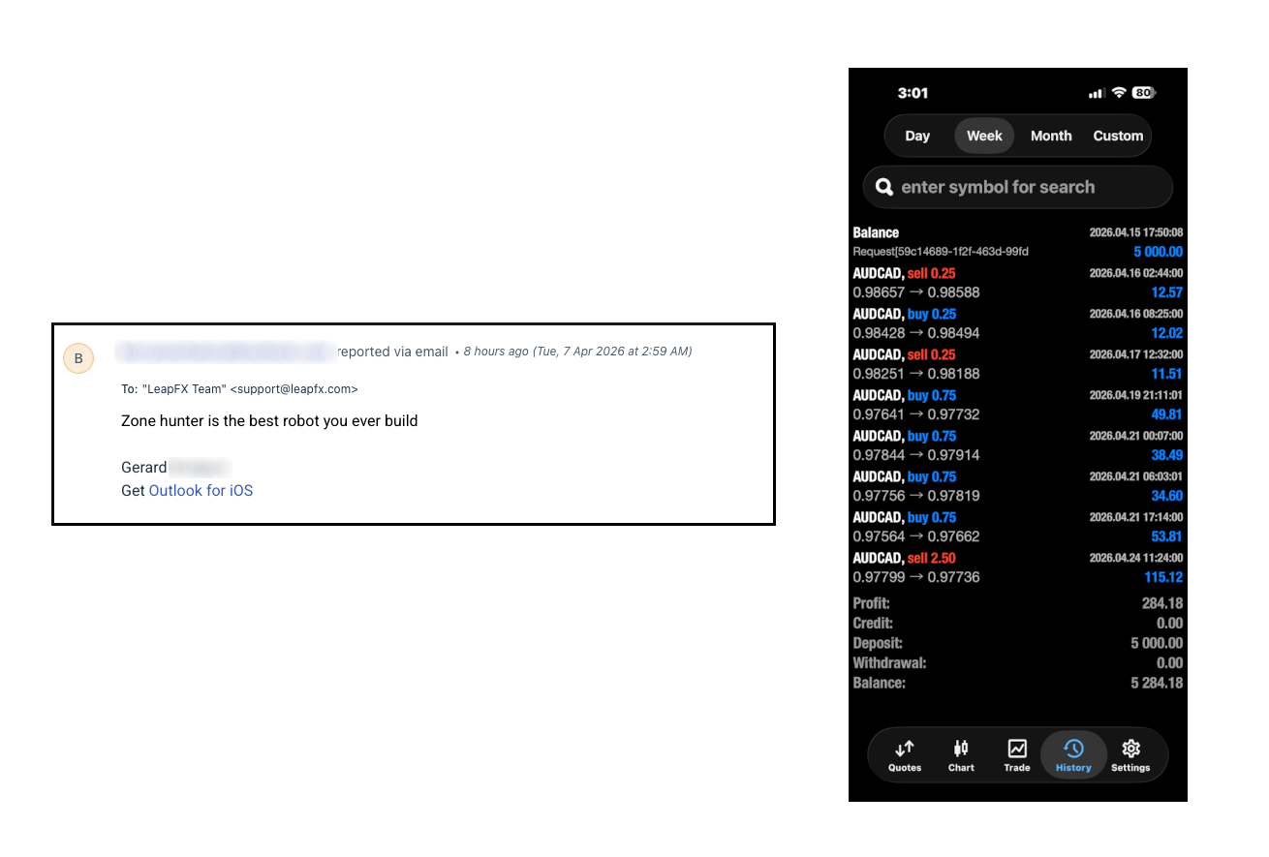Image resolution: width=1269 pixels, height=857 pixels.
Task: Select the Balance 5 000.00 deposit row
Action: click(x=1017, y=242)
